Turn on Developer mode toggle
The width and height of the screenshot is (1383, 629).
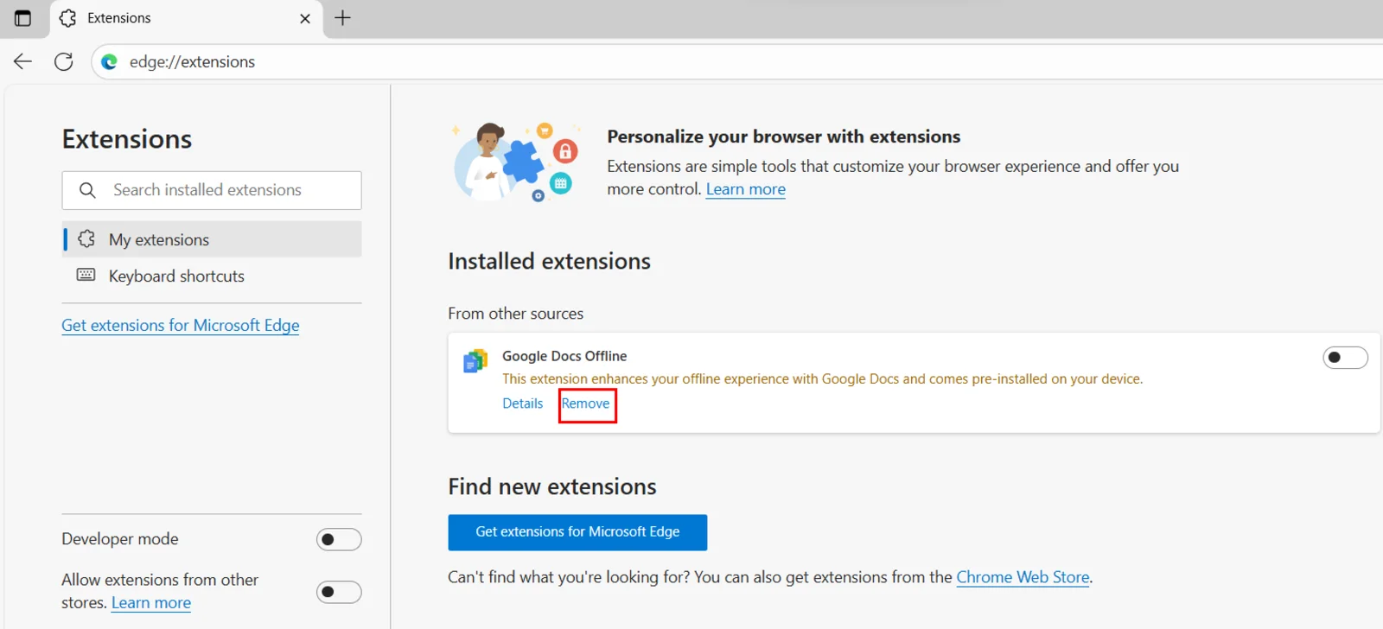coord(339,539)
